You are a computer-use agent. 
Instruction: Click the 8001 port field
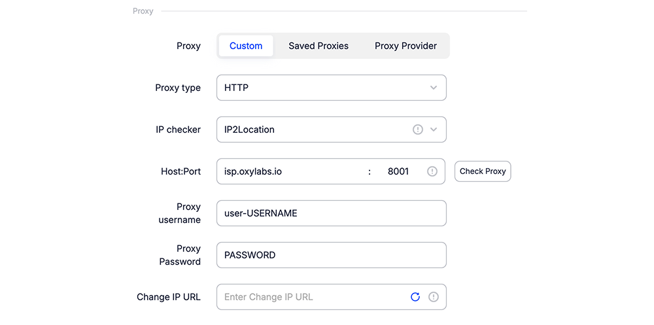pos(398,171)
